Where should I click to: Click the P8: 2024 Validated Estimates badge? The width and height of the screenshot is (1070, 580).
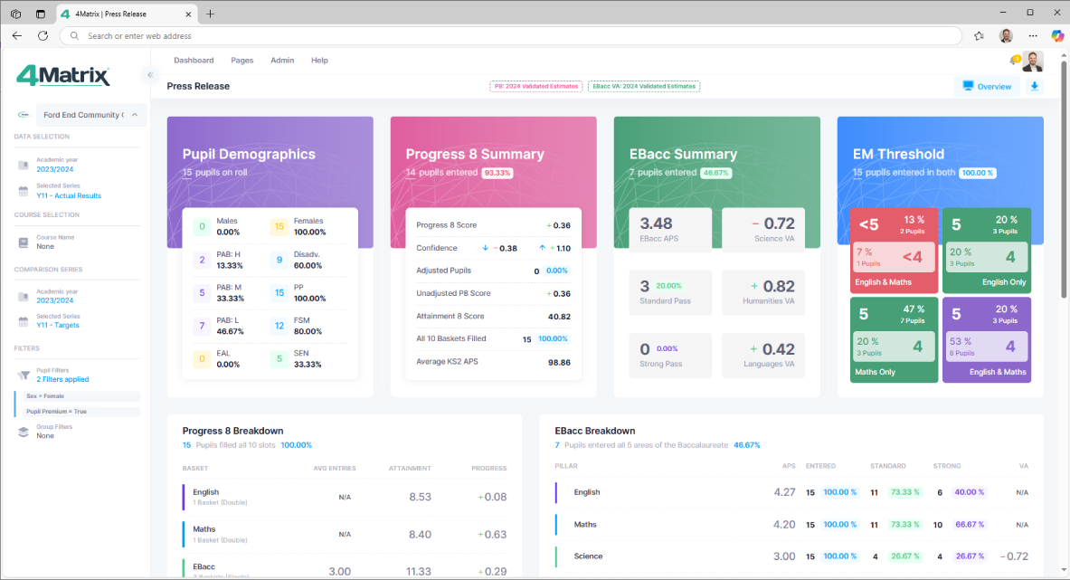tap(535, 86)
